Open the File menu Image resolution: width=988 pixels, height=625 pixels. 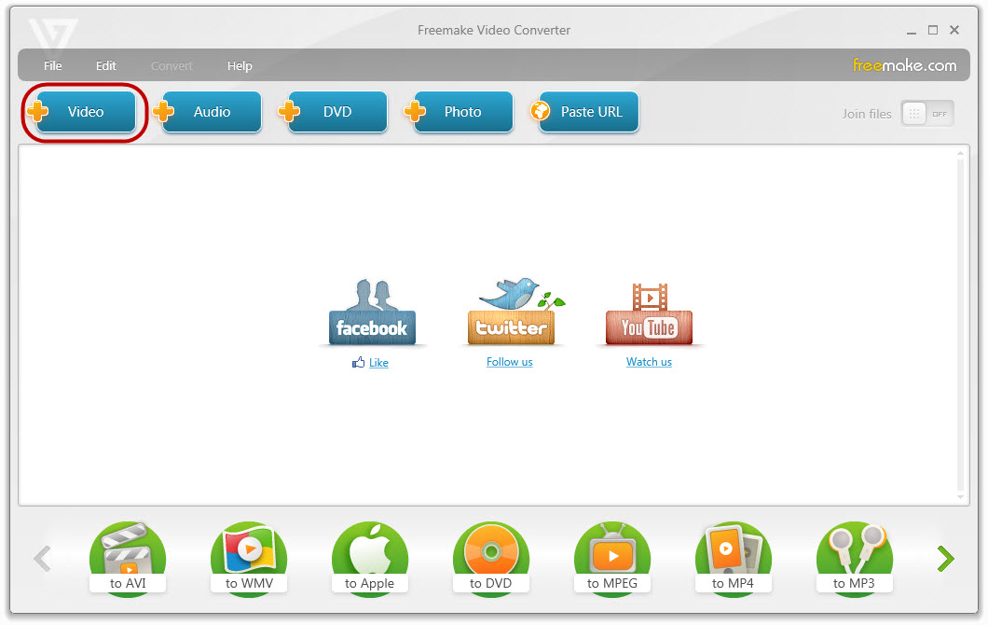[53, 65]
